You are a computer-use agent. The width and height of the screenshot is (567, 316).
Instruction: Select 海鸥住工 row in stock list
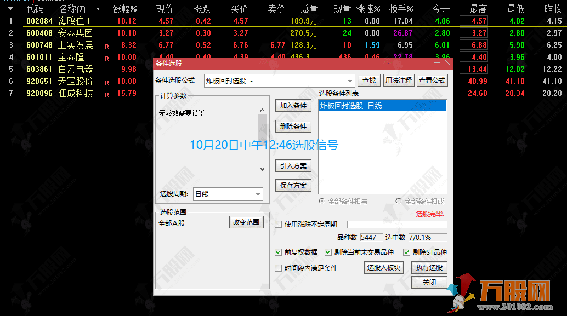(x=75, y=21)
